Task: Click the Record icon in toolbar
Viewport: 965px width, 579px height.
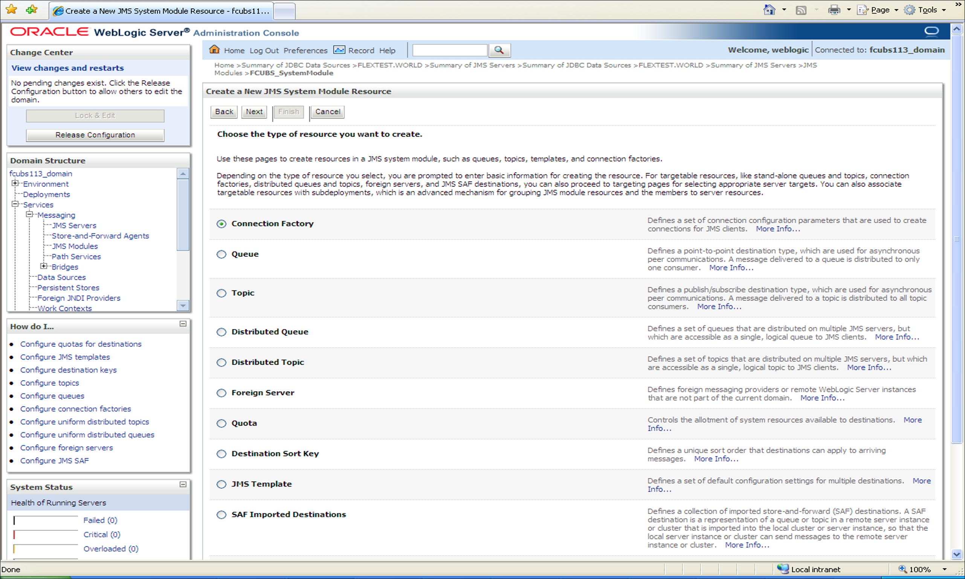Action: pyautogui.click(x=339, y=50)
